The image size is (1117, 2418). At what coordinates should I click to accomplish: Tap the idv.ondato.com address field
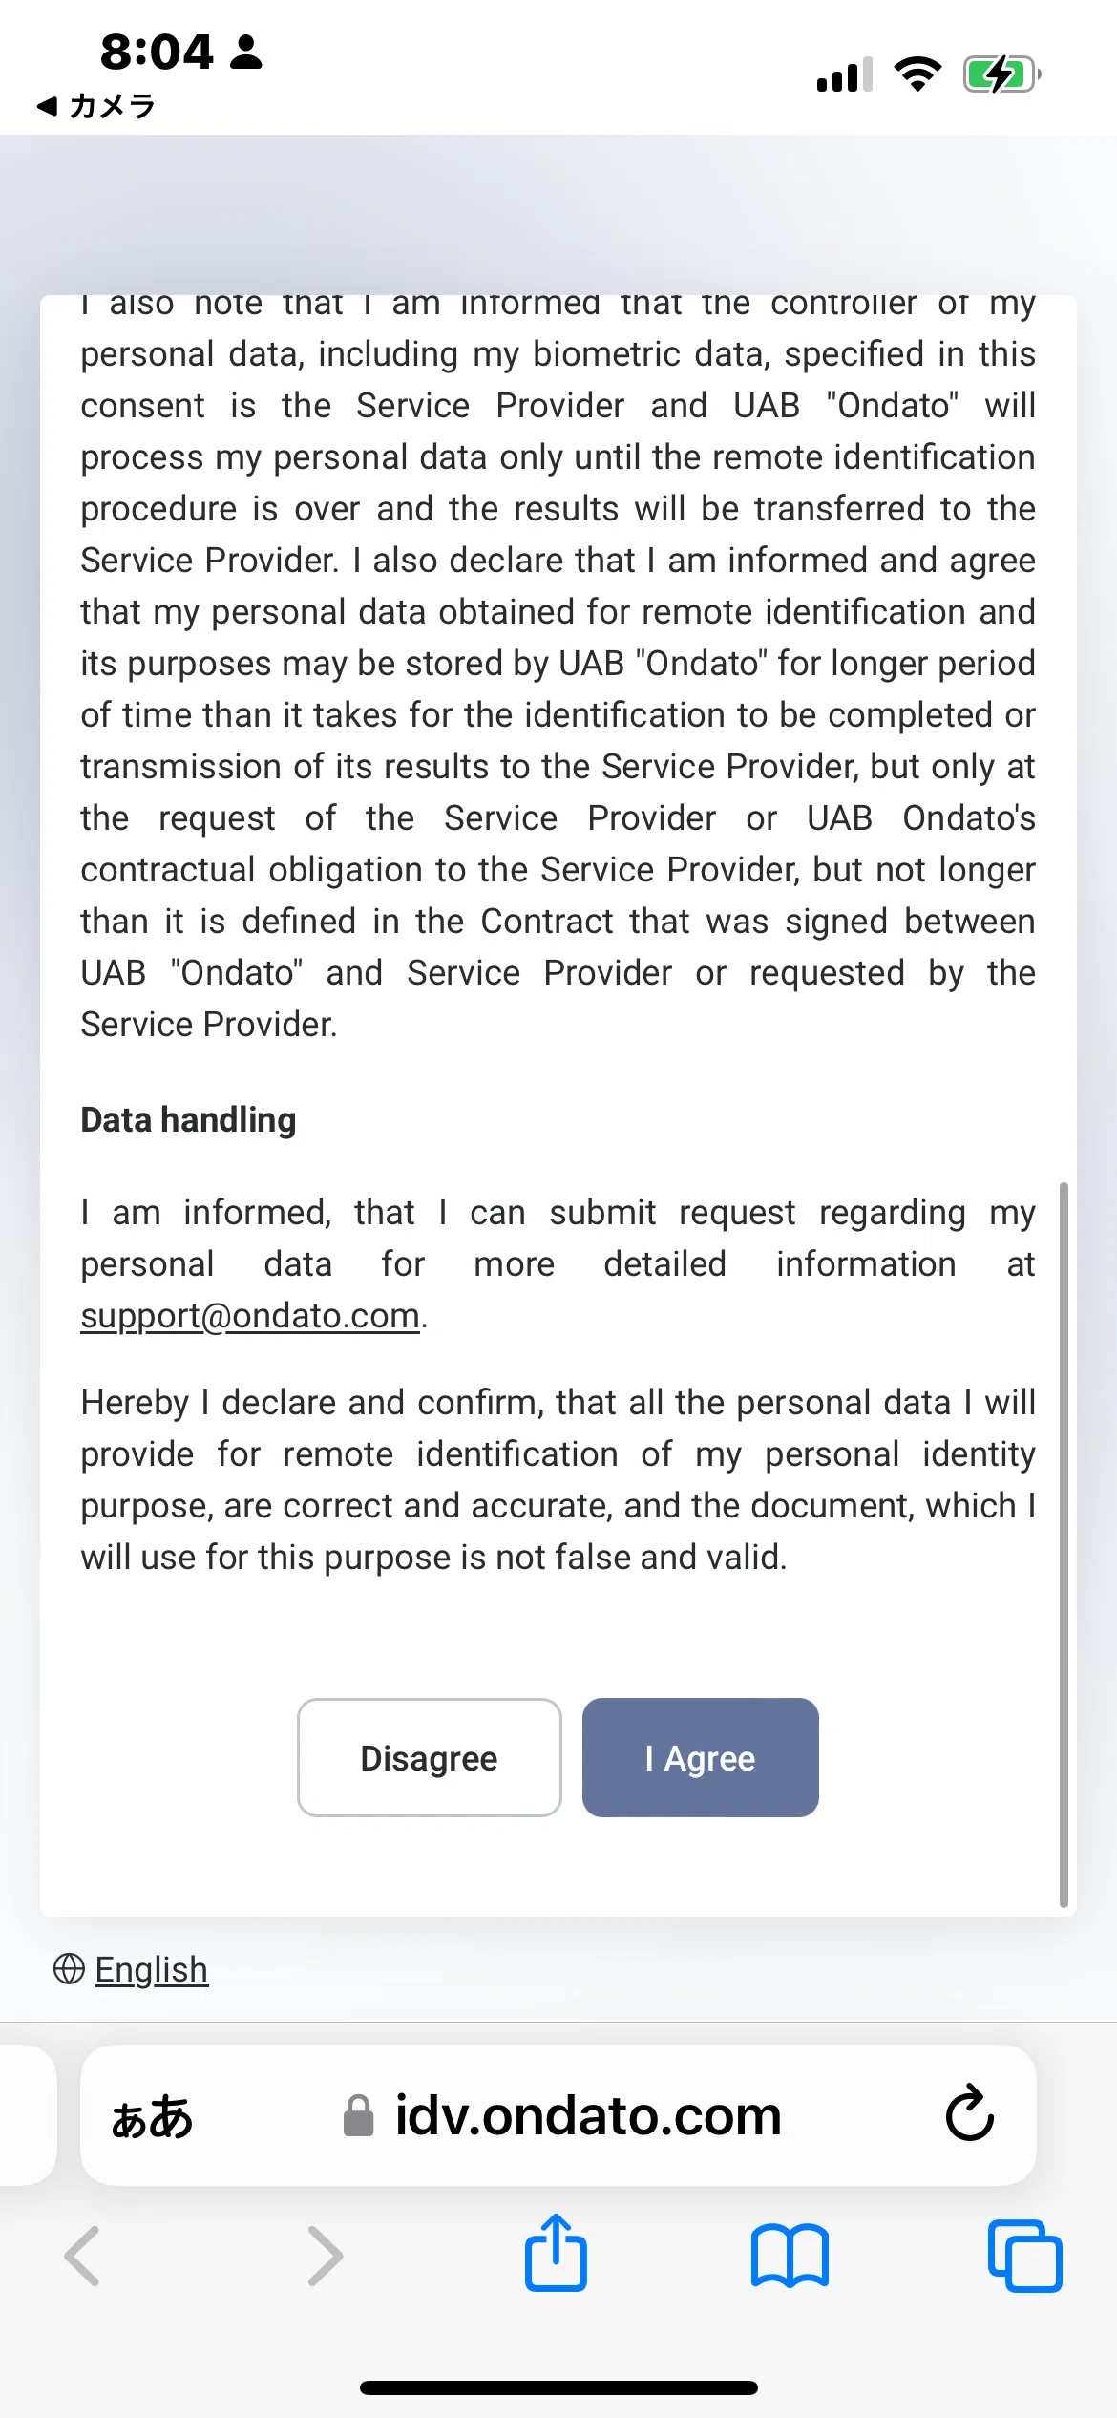point(558,2114)
